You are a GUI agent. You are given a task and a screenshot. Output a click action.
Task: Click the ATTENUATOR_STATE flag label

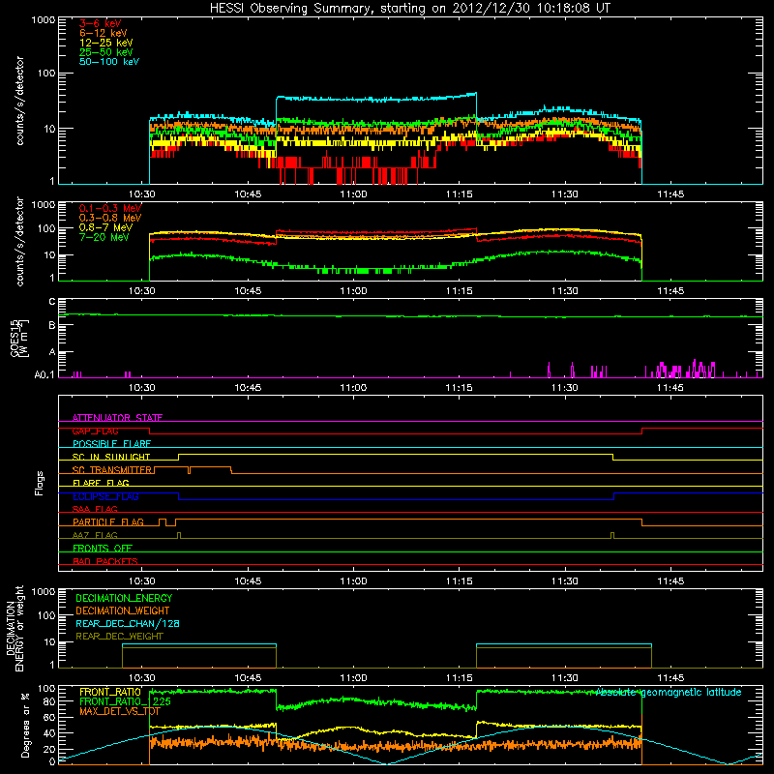pos(117,418)
